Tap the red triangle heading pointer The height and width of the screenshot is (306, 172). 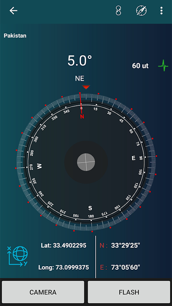86,87
